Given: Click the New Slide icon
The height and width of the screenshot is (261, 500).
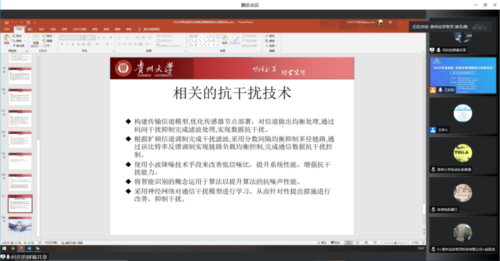Looking at the screenshot, I should click(36, 38).
